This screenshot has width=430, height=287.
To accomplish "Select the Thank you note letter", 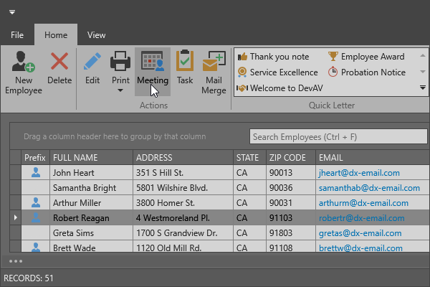I will [x=273, y=57].
